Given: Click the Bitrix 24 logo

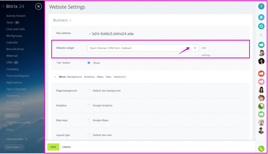Looking at the screenshot, I should (15, 6).
